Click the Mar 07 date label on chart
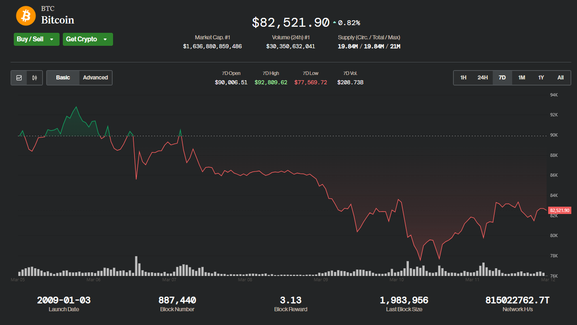Image resolution: width=577 pixels, height=325 pixels. point(169,280)
